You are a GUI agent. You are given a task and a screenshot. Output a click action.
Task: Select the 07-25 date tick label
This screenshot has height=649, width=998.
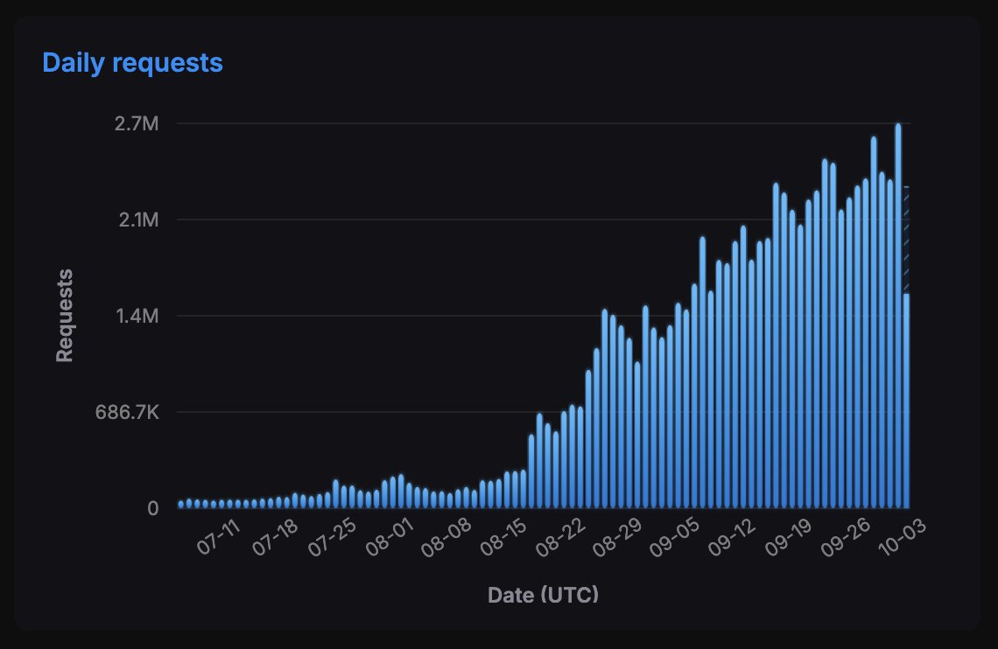(x=332, y=536)
